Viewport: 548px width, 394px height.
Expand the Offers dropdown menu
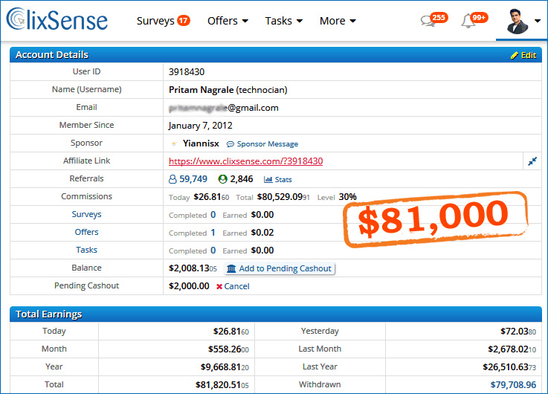[x=228, y=21]
